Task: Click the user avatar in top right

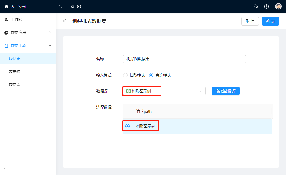Action: tap(278, 7)
